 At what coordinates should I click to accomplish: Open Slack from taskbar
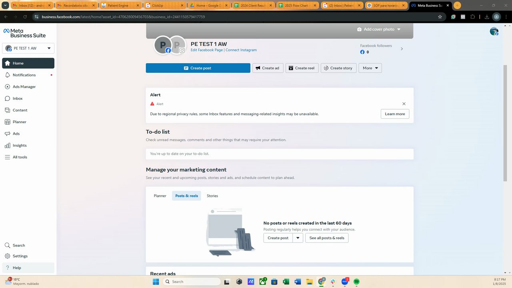(x=333, y=282)
